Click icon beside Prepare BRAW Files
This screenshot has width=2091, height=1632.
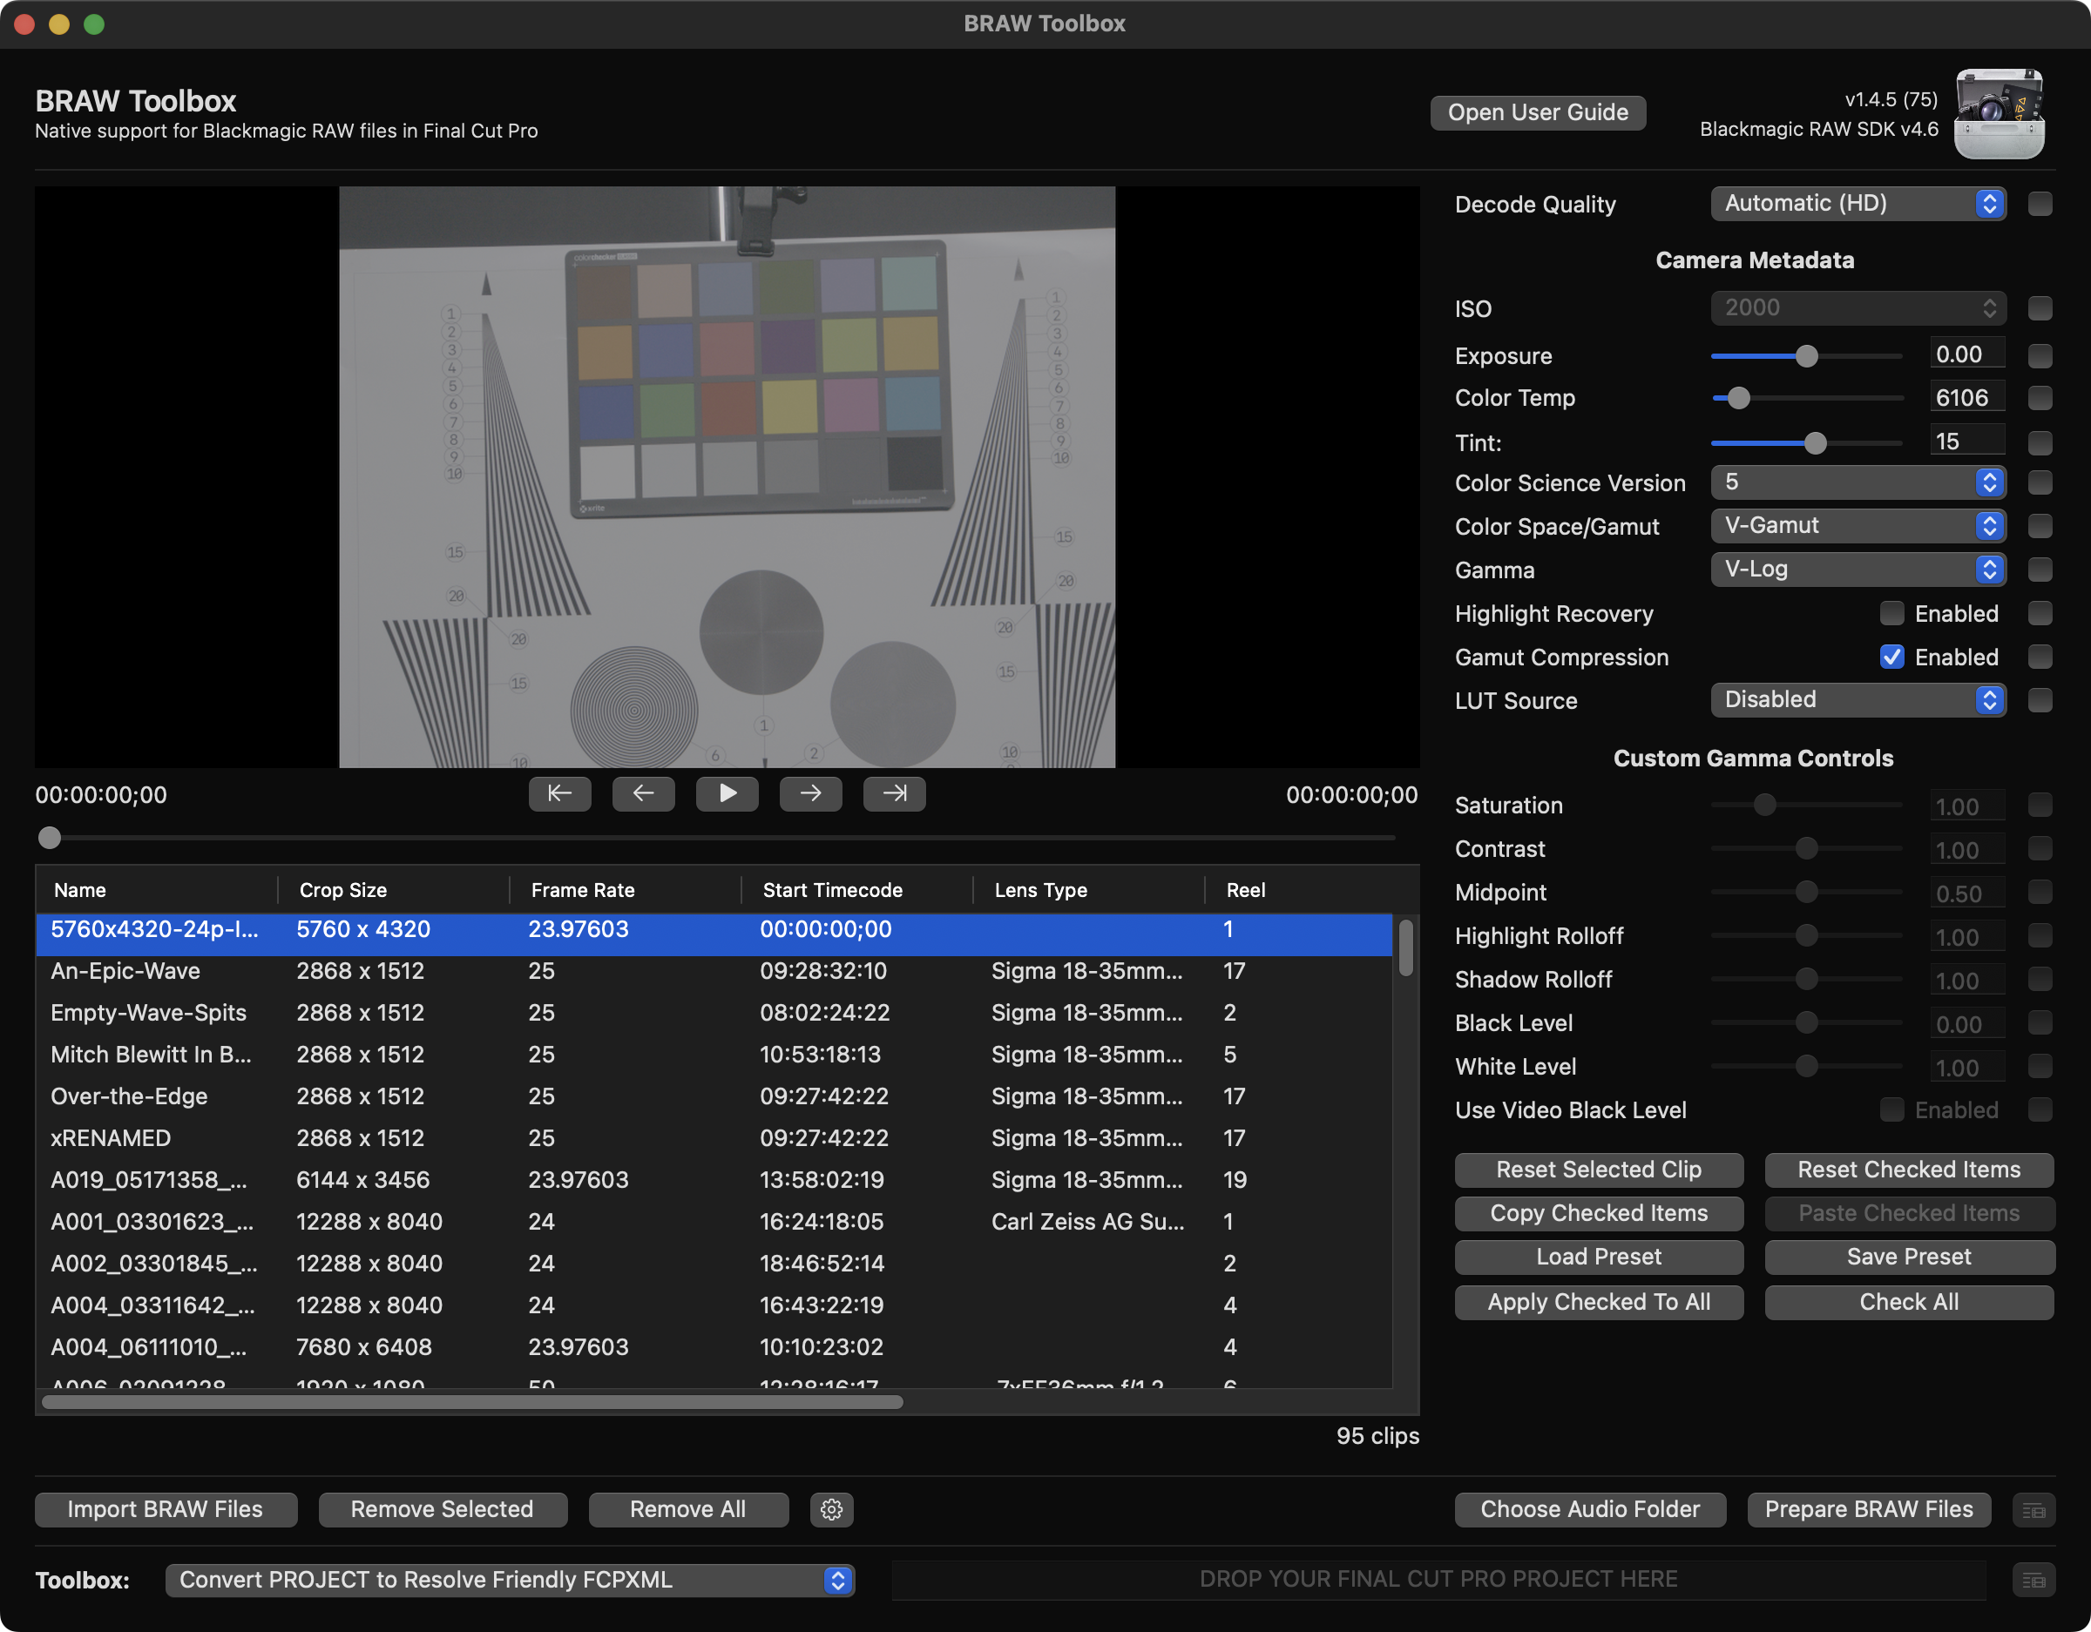pyautogui.click(x=2033, y=1510)
